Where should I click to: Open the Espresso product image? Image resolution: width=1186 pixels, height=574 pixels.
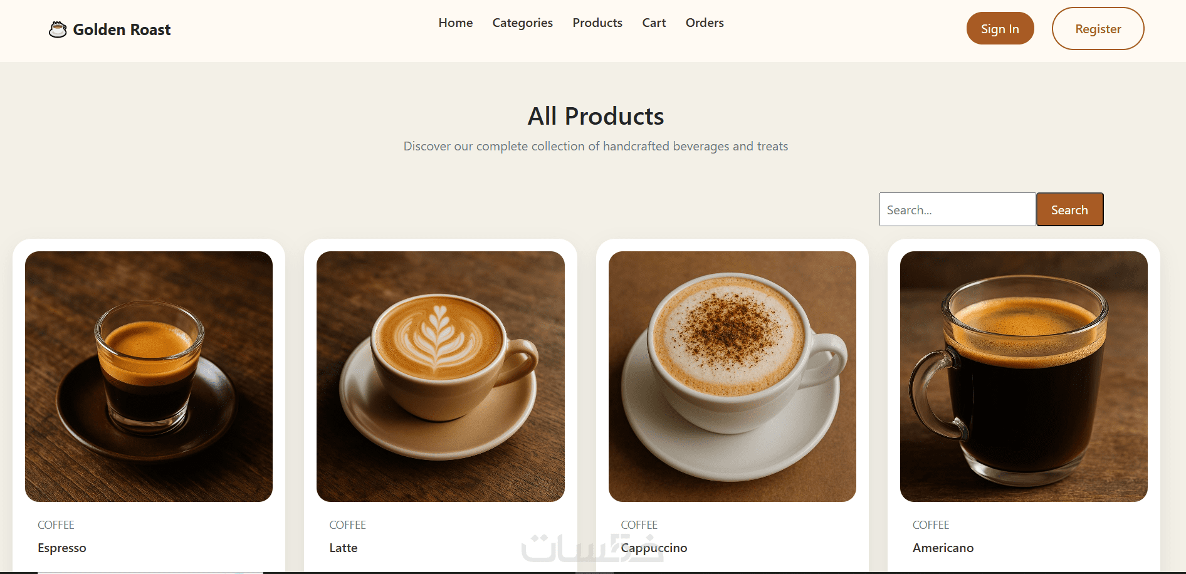149,377
